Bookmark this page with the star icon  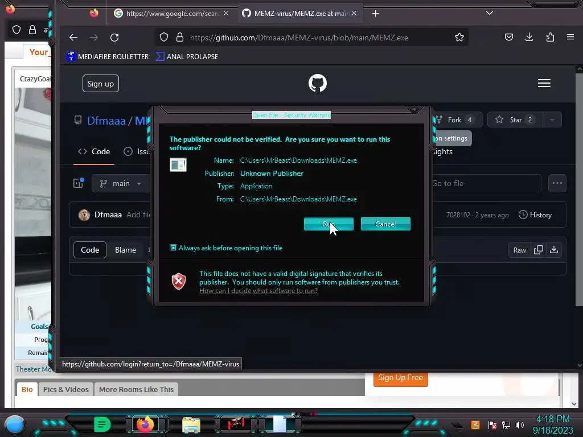click(x=459, y=38)
